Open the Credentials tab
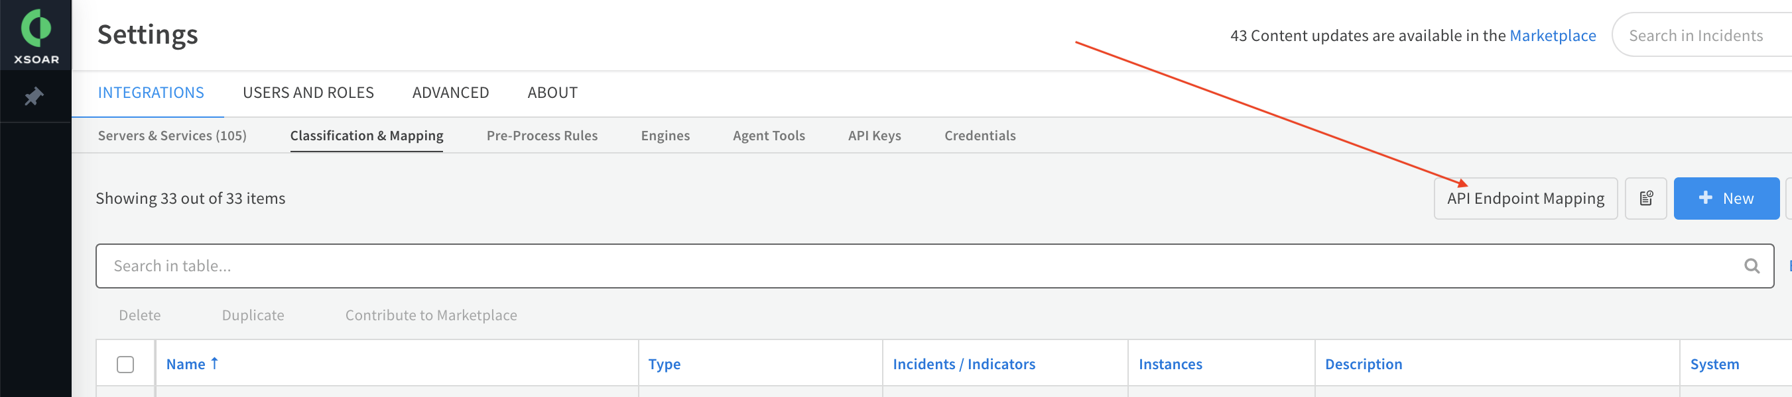This screenshot has height=397, width=1792. point(980,136)
